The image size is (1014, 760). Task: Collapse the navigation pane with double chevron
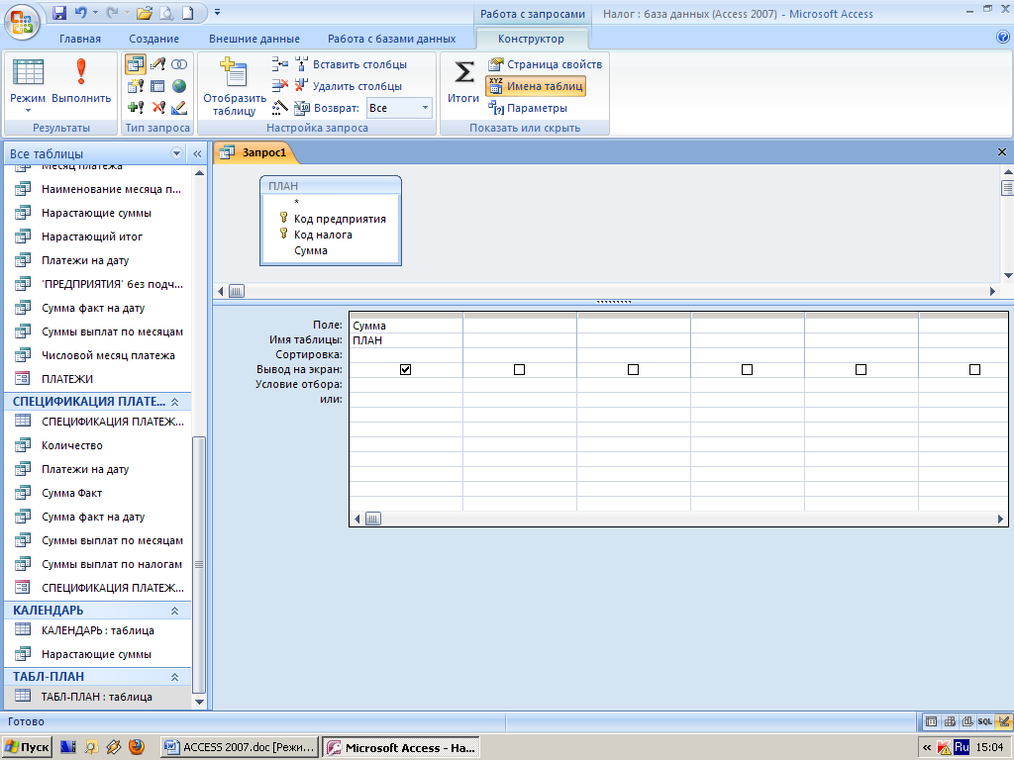point(197,153)
